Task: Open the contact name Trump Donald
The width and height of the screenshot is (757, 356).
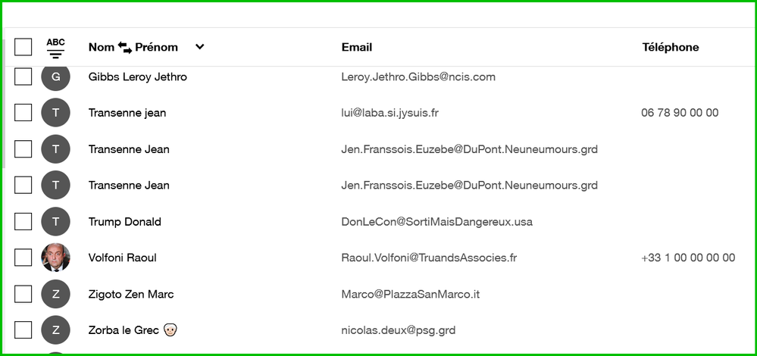Action: pos(125,222)
